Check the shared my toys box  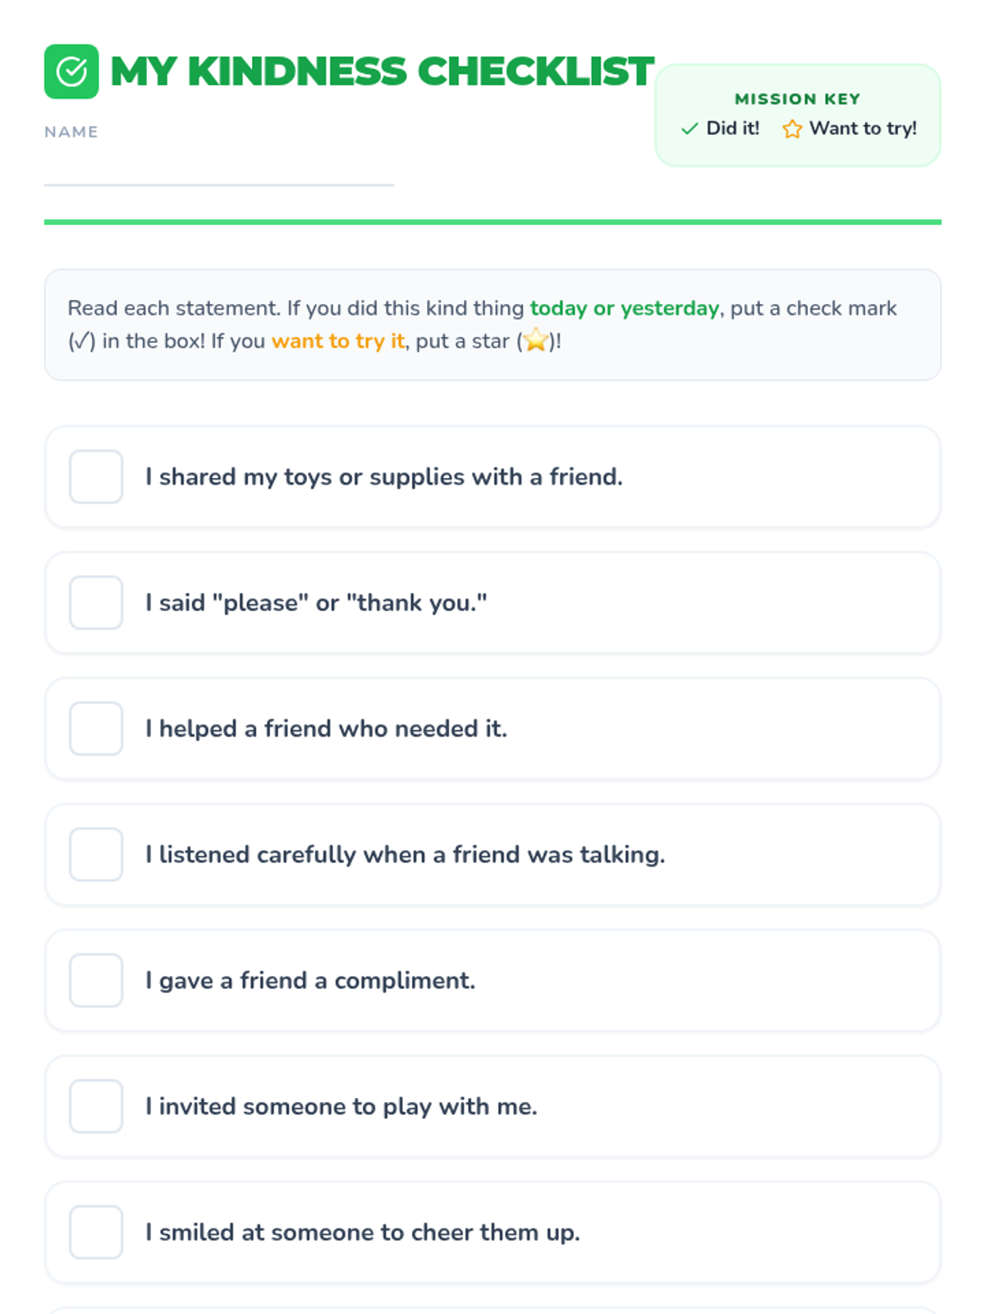(96, 476)
